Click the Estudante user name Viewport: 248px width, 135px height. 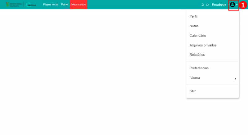[x=219, y=5]
